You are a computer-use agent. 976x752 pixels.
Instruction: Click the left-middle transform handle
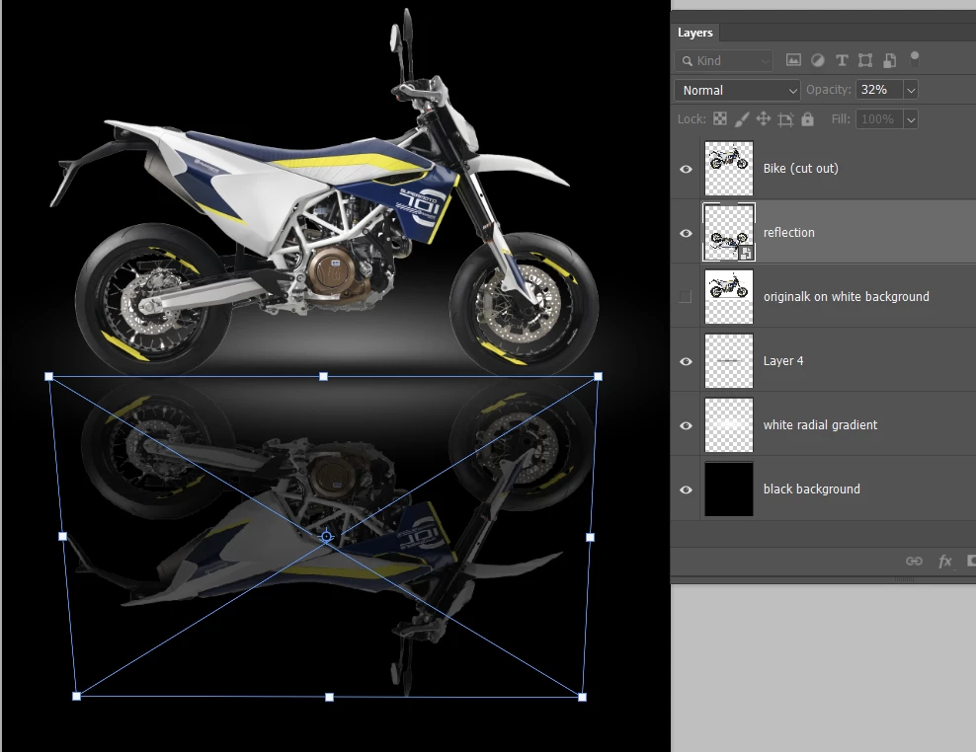click(62, 536)
